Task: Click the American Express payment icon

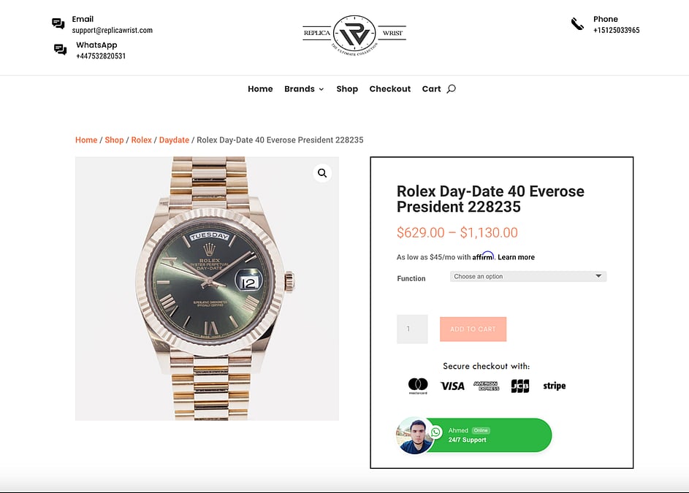Action: 487,386
